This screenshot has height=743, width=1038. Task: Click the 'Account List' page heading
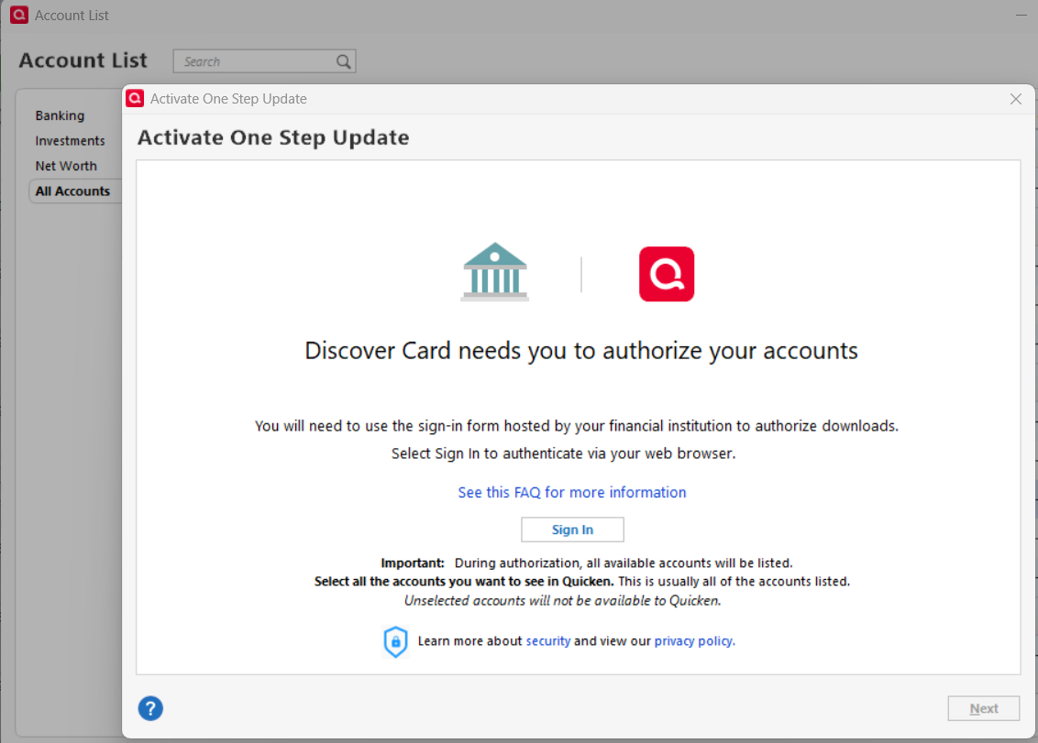[x=83, y=60]
